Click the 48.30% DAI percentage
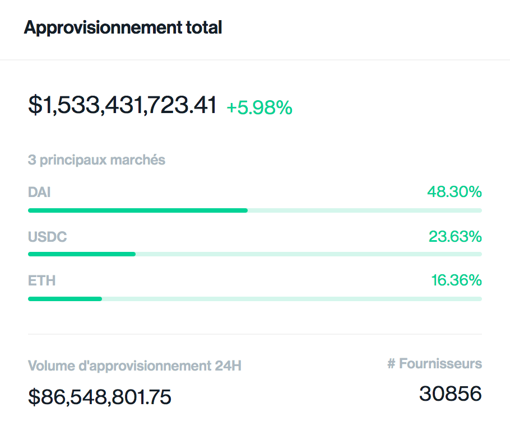This screenshot has width=510, height=431. tap(454, 193)
